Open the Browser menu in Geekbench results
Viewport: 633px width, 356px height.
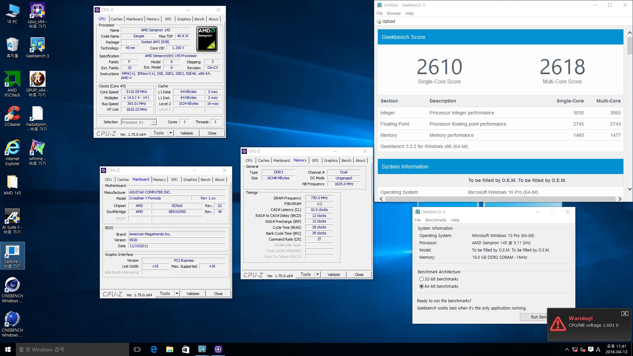[x=394, y=14]
